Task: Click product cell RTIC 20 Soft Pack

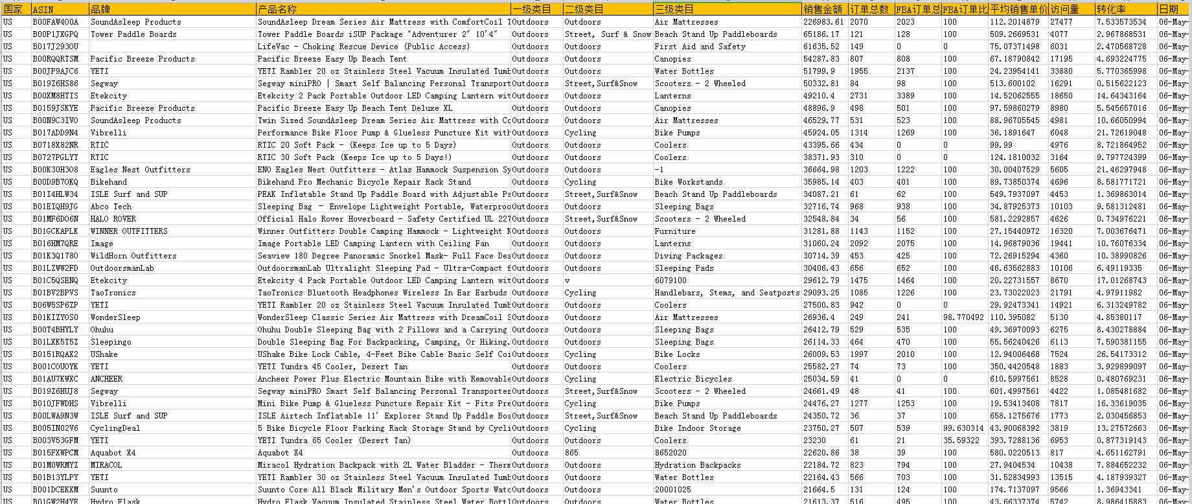Action: (x=384, y=145)
